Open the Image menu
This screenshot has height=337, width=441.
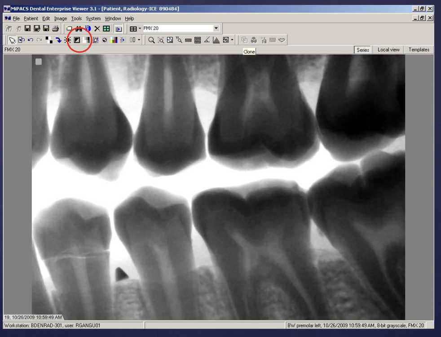point(61,18)
